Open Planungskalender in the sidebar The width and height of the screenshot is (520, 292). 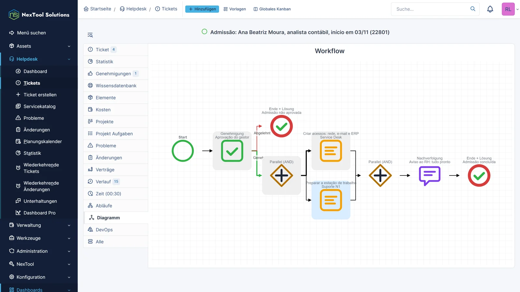(x=39, y=141)
